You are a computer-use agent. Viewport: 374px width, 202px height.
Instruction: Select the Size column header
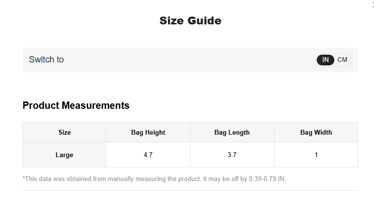pos(65,132)
